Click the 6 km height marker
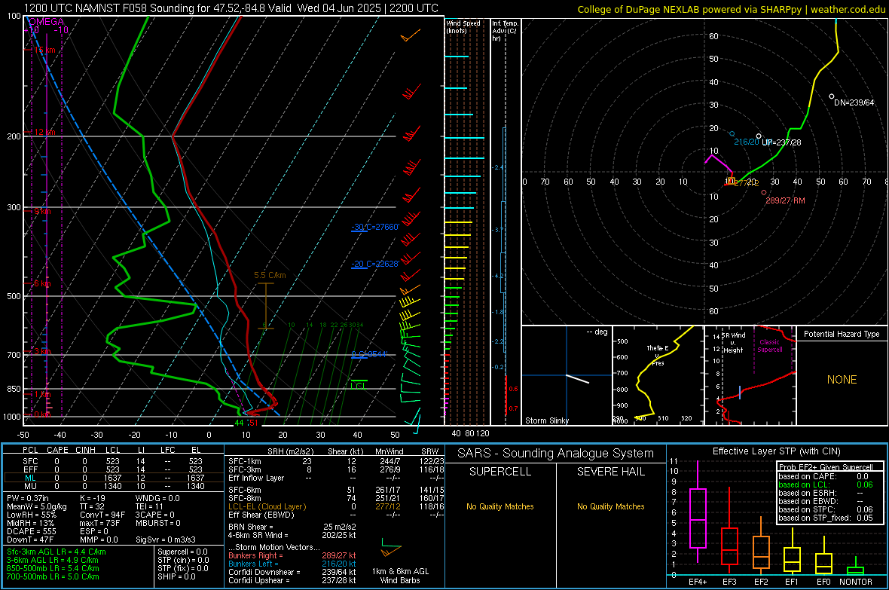 tap(42, 283)
